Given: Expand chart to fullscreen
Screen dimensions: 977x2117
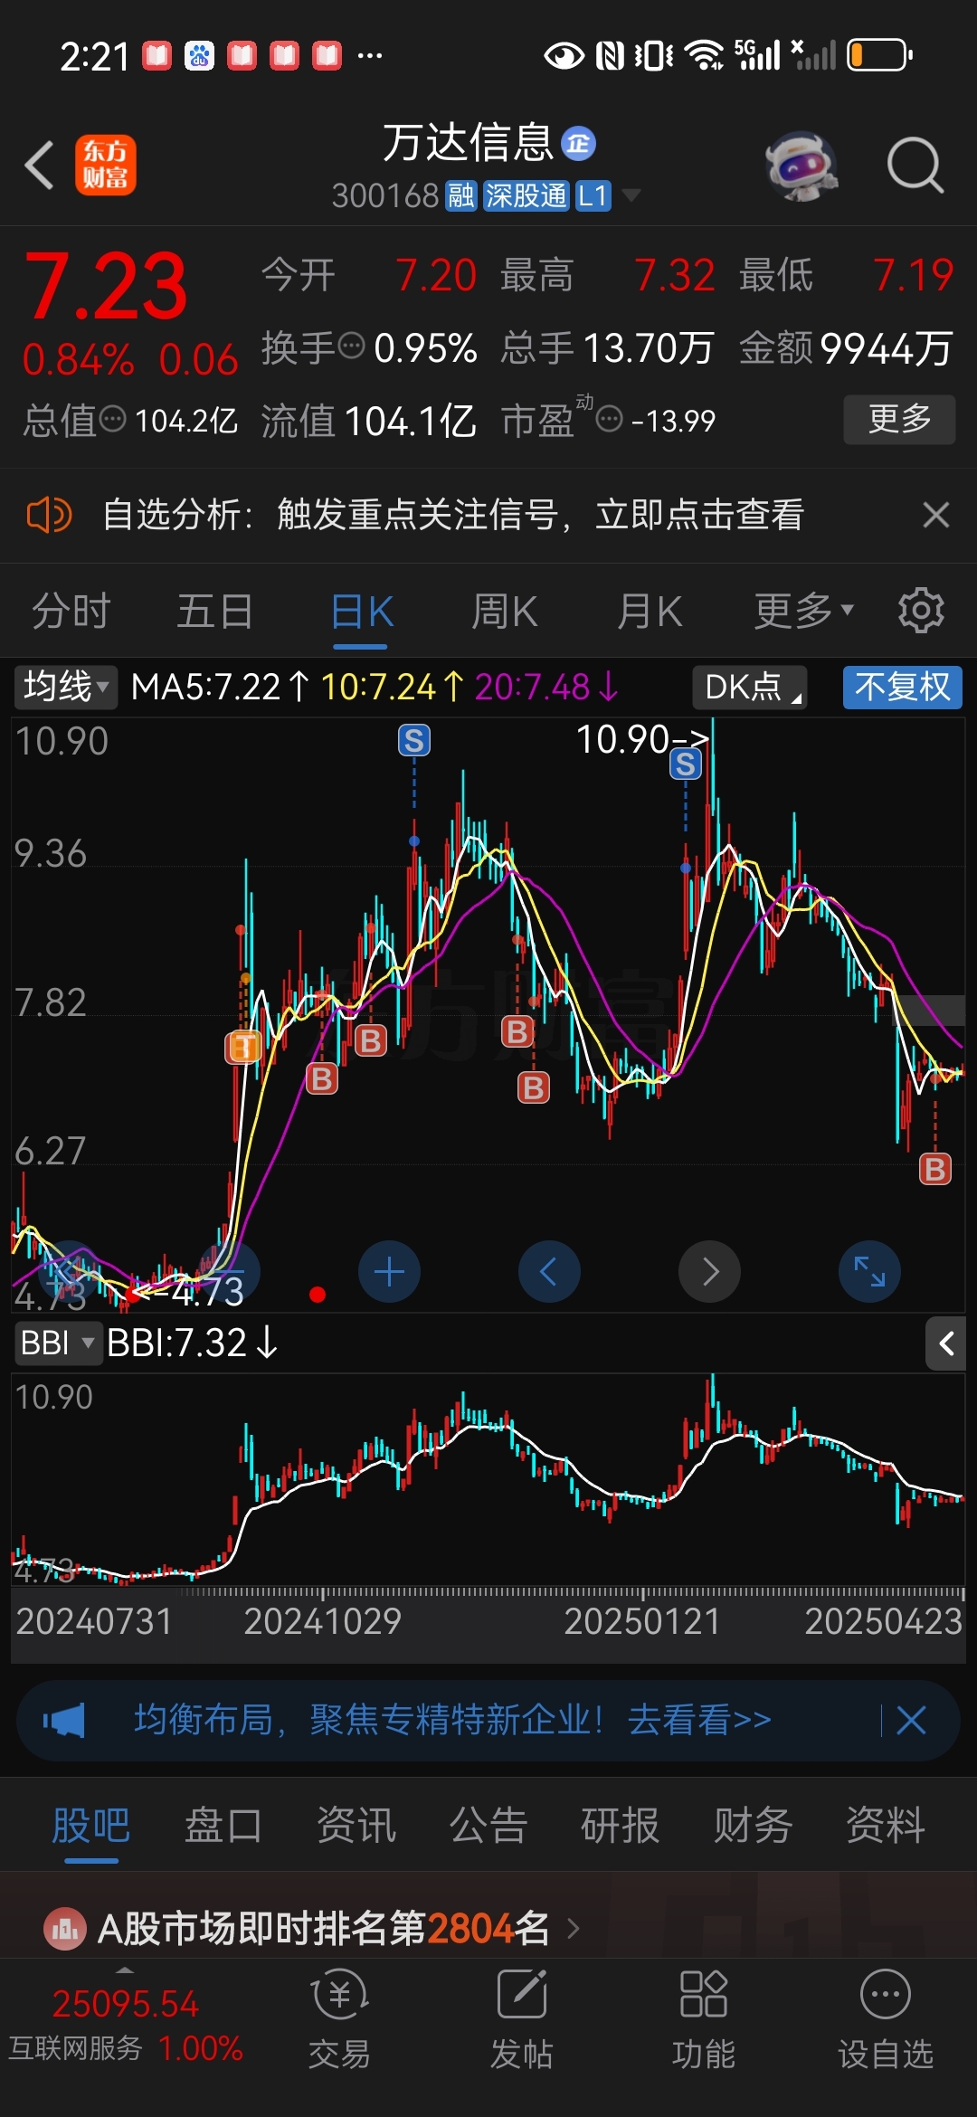Looking at the screenshot, I should click(869, 1271).
